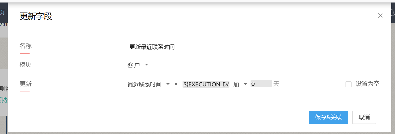Viewport: 395px width, 134px height.
Task: Click the arrow next to 最近联系时间
Action: 168,84
